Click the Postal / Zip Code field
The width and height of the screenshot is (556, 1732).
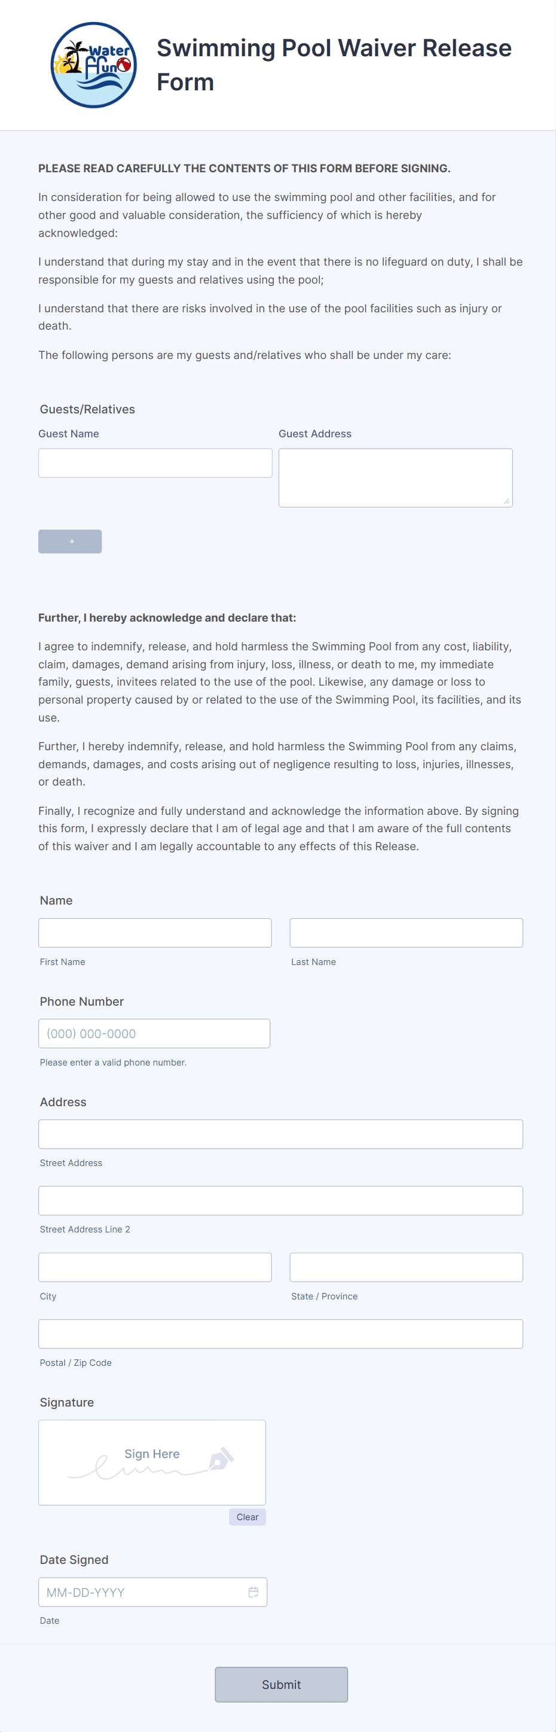(x=280, y=1334)
